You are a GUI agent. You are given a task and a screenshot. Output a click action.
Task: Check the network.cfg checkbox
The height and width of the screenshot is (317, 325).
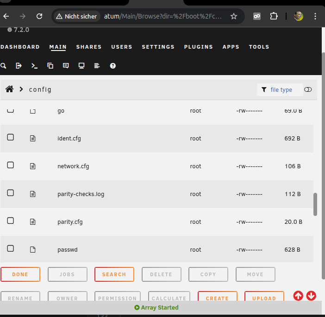pyautogui.click(x=10, y=165)
